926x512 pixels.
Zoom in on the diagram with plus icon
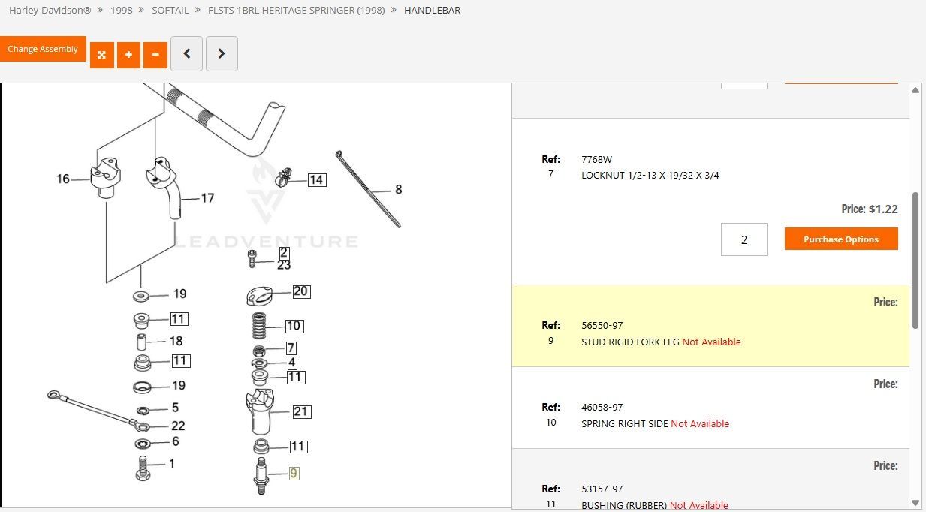point(128,55)
